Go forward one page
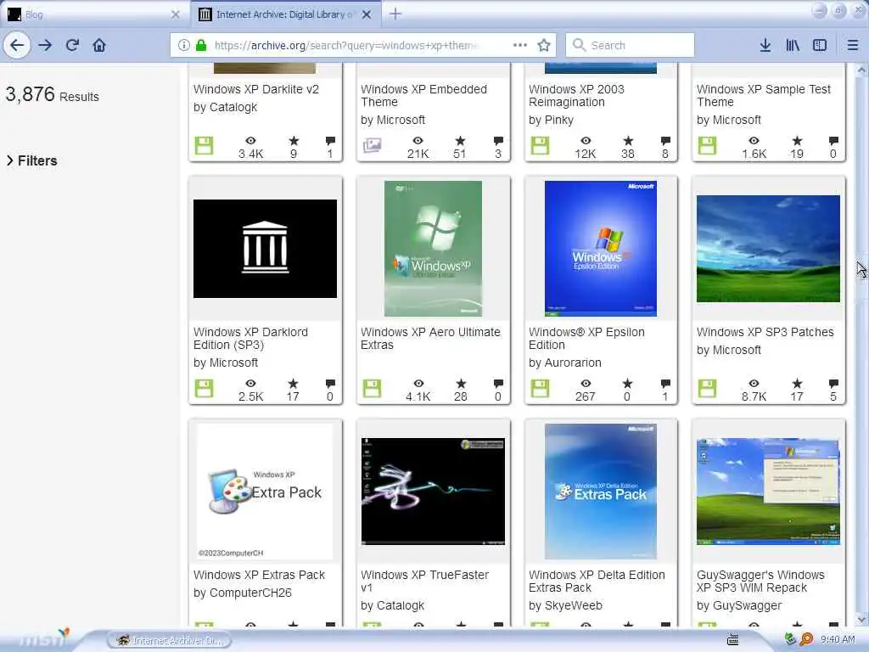 coord(45,45)
